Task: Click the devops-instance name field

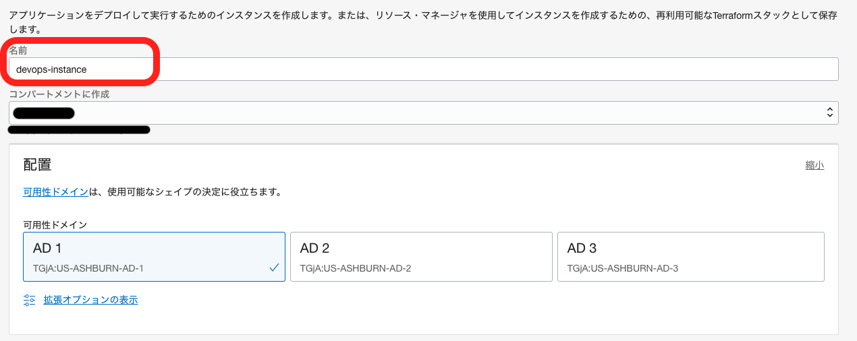Action: pos(423,69)
